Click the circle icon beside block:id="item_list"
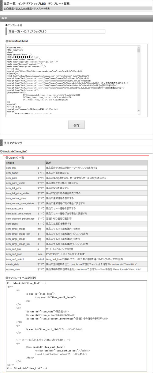Viewport: 153px width, 373px height. (1, 151)
